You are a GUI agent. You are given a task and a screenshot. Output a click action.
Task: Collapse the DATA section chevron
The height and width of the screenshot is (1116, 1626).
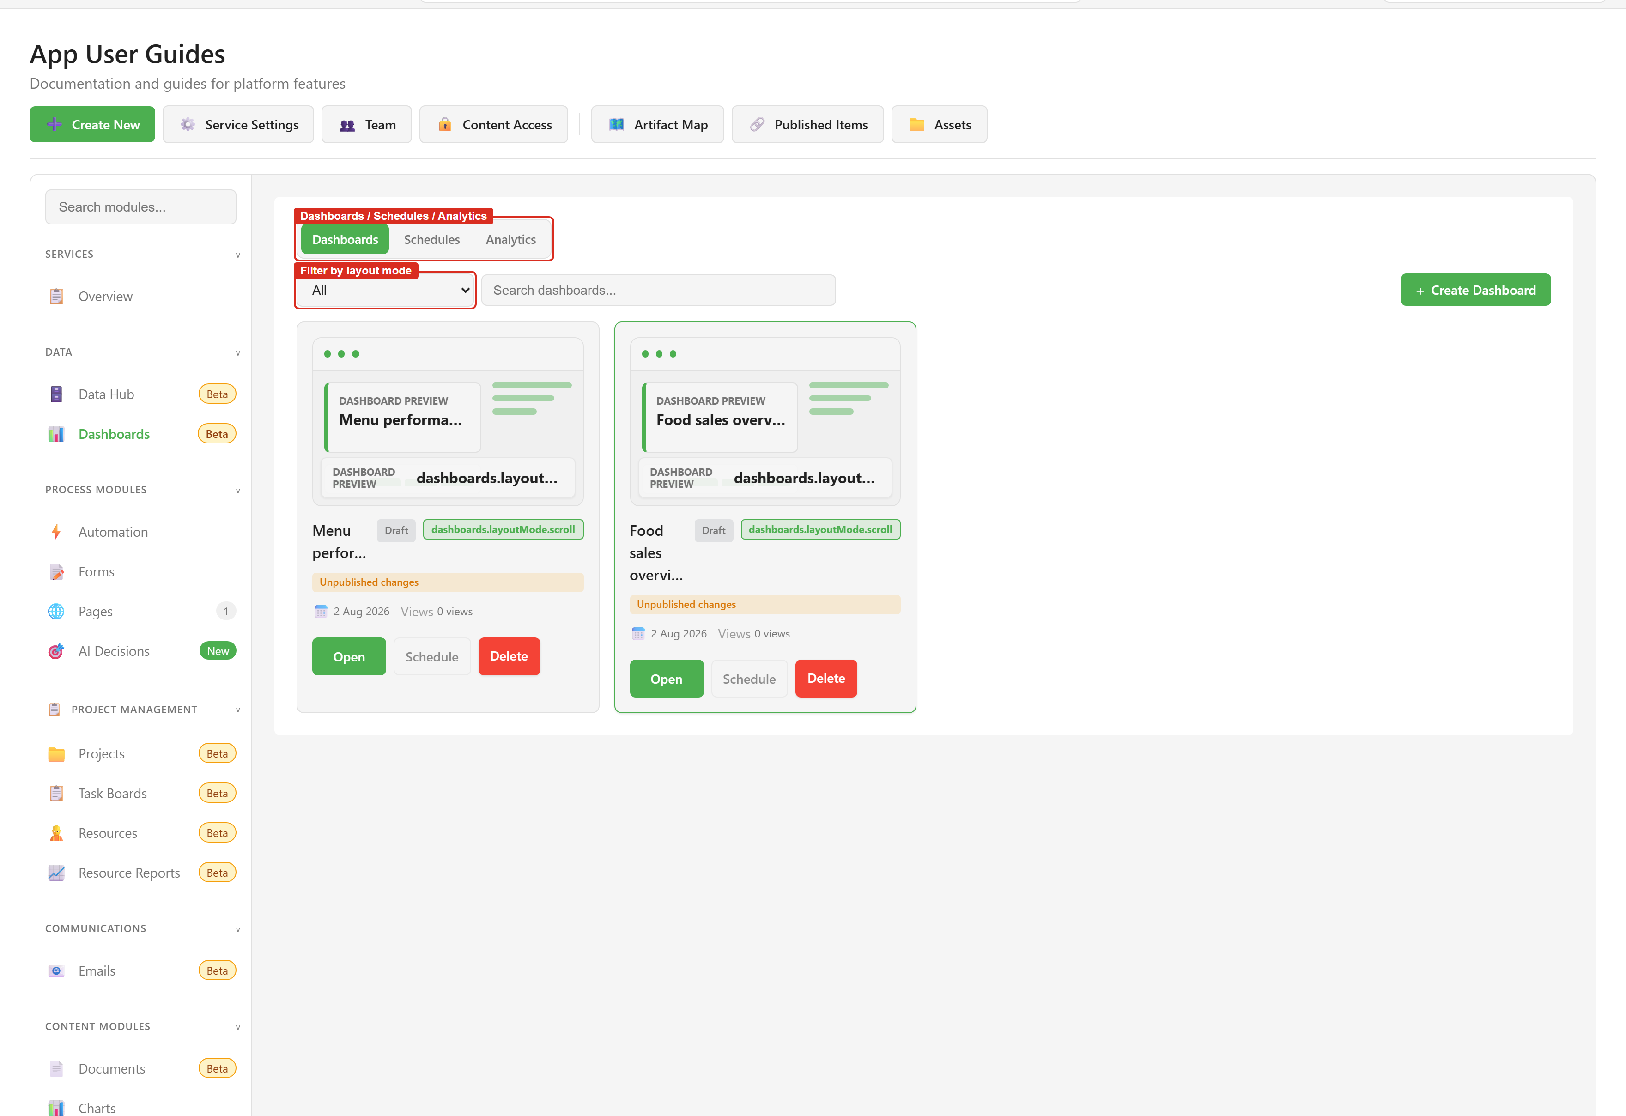[x=238, y=352]
